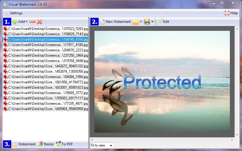Screen dimensions: 242x151
Task: Click red splat icon beside 70689_3772.jpg
Action: point(5,93)
